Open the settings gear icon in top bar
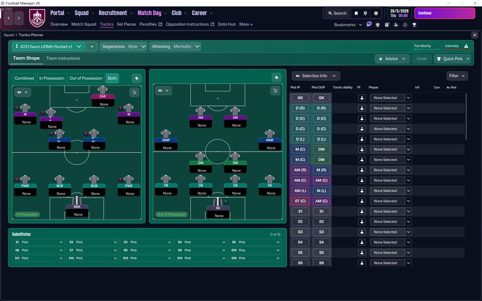This screenshot has width=482, height=301. [x=376, y=13]
